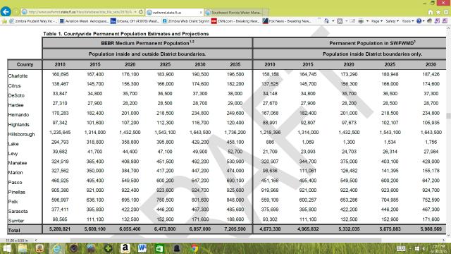Click the forward navigation arrow
Image resolution: width=451 pixels, height=254 pixels.
[x=16, y=12]
